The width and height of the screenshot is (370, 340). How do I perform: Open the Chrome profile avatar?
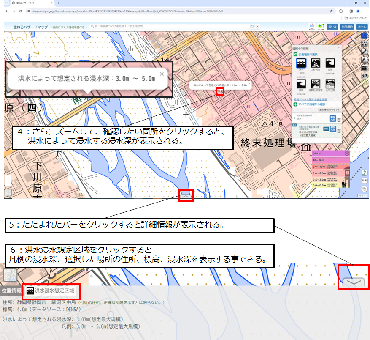(x=358, y=11)
